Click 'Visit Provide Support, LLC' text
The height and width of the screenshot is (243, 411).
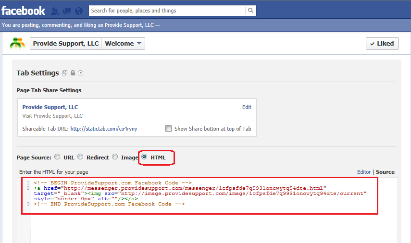tap(52, 116)
